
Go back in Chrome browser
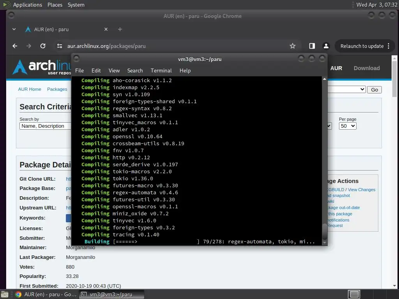pos(15,46)
